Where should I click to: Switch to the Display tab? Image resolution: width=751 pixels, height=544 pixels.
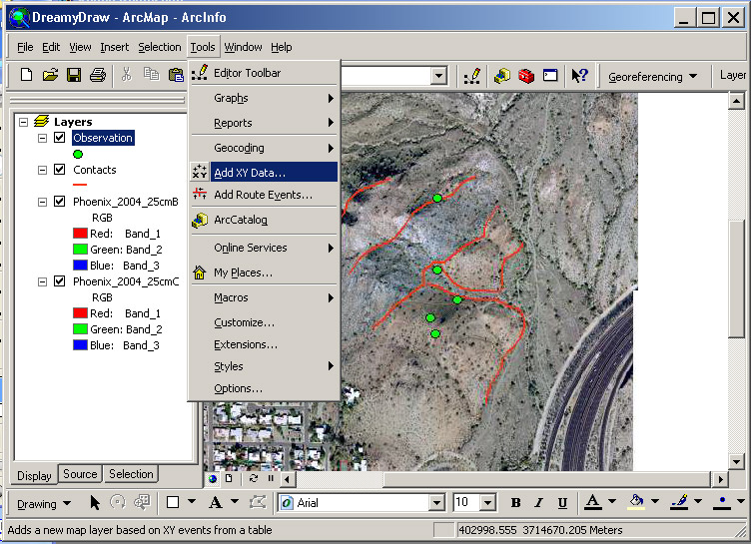point(34,475)
